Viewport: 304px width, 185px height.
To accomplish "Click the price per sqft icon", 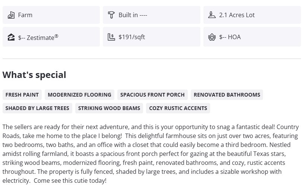I will click(x=111, y=37).
